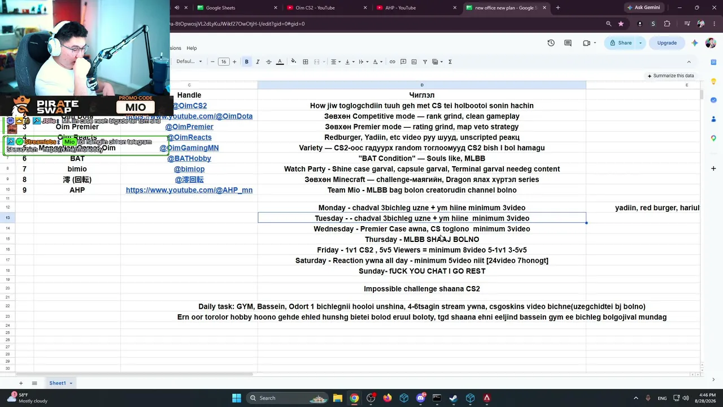Add a new sheet with plus icon
Viewport: 723px width, 407px height.
pyautogui.click(x=21, y=383)
